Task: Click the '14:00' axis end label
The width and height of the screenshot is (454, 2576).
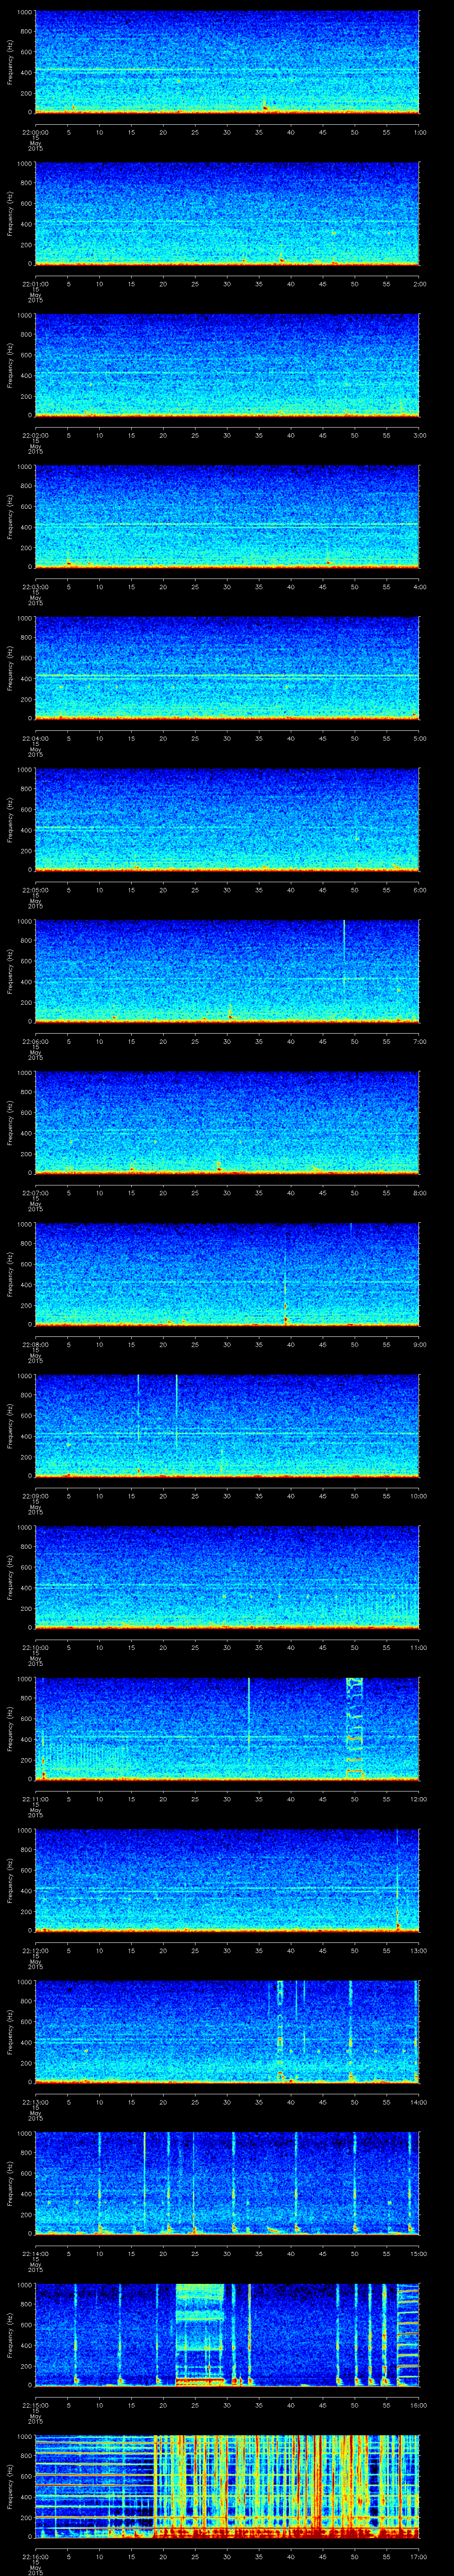Action: coord(418,2101)
